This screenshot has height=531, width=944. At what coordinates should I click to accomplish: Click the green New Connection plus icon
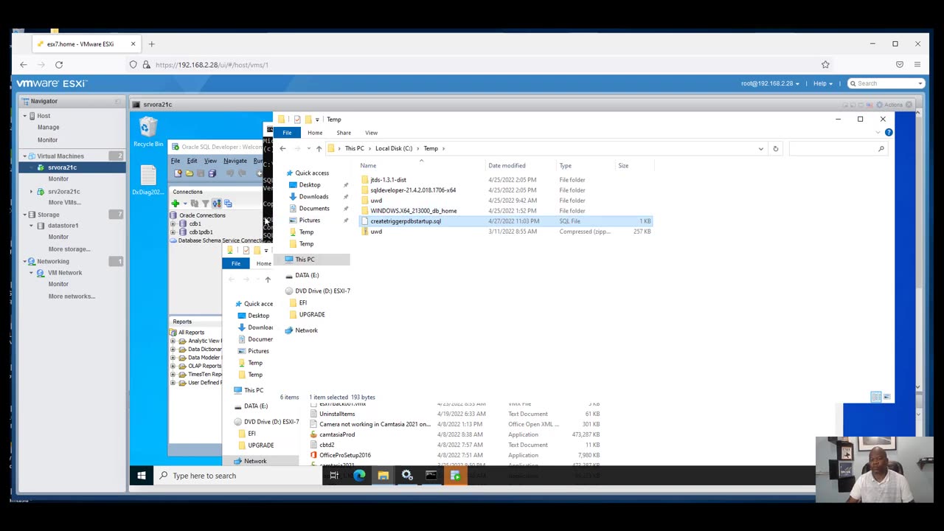tap(176, 204)
